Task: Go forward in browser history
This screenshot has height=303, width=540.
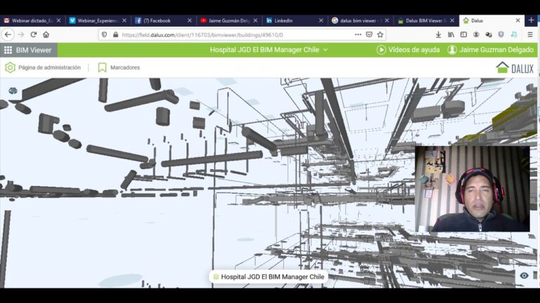Action: (21, 34)
